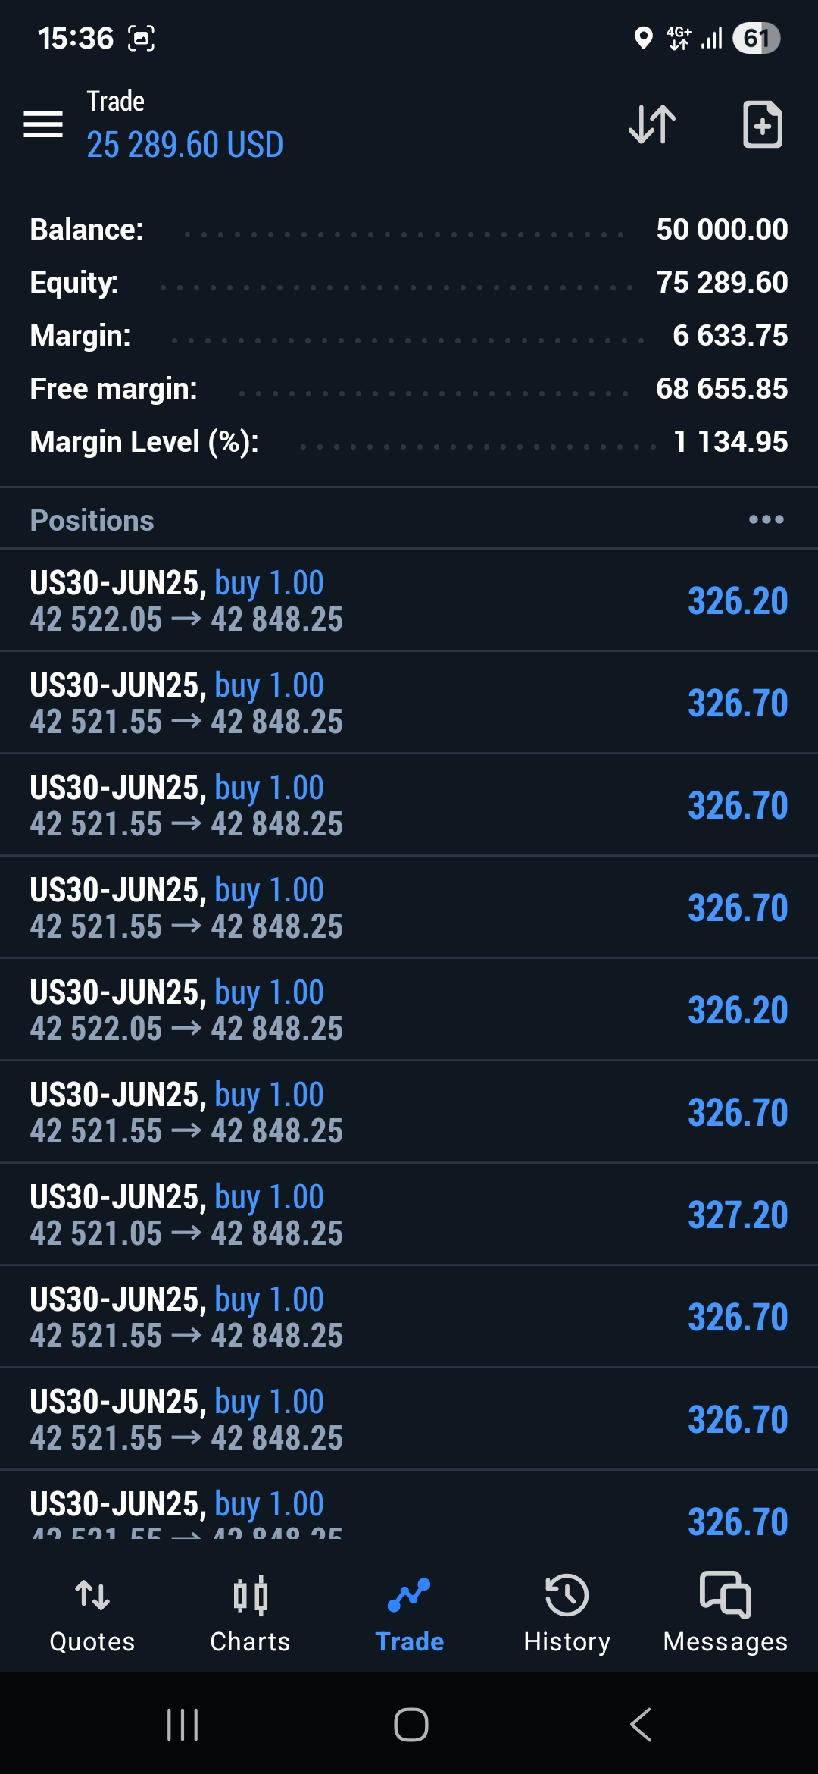This screenshot has height=1774, width=818.
Task: Open the hamburger side menu
Action: 43,124
